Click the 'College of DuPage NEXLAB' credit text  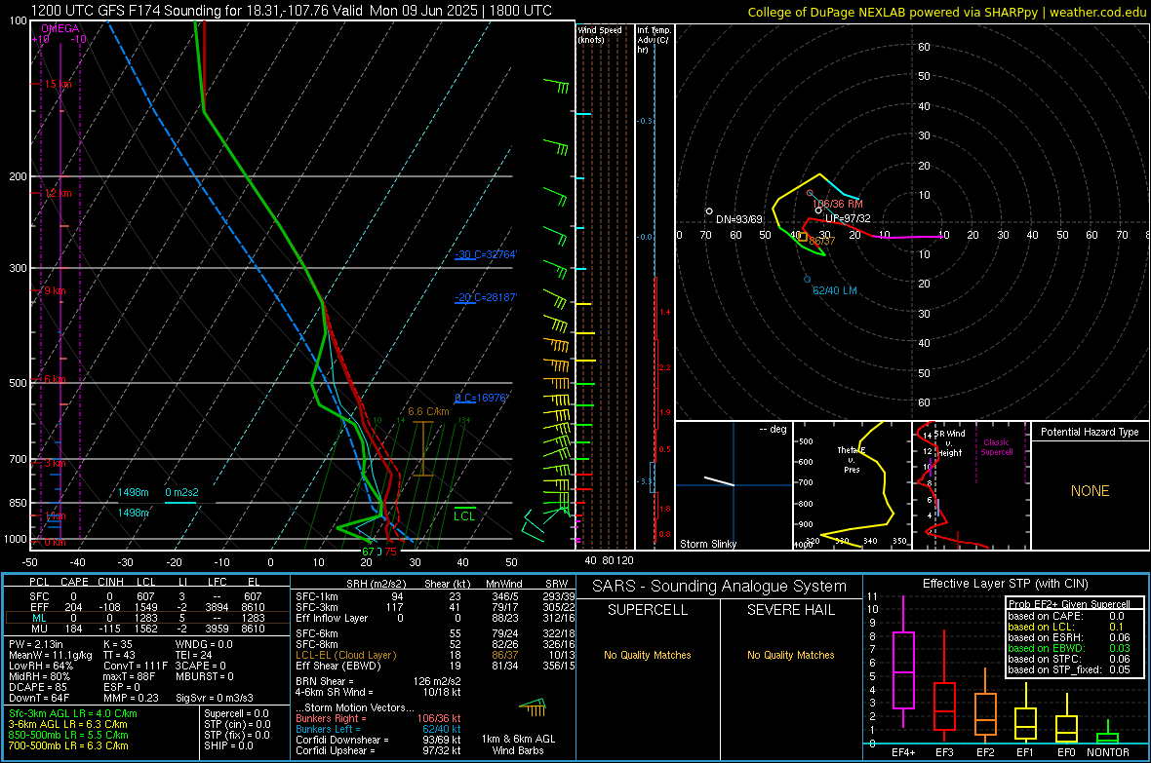click(x=946, y=12)
